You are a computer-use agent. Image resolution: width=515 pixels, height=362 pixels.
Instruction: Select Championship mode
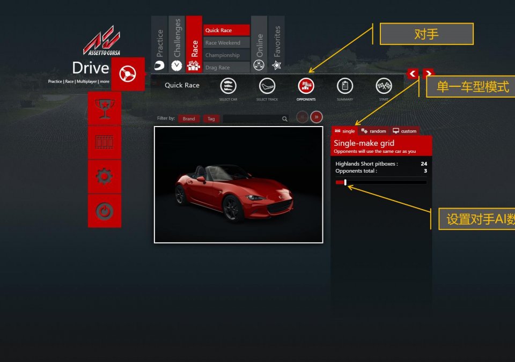pyautogui.click(x=226, y=55)
